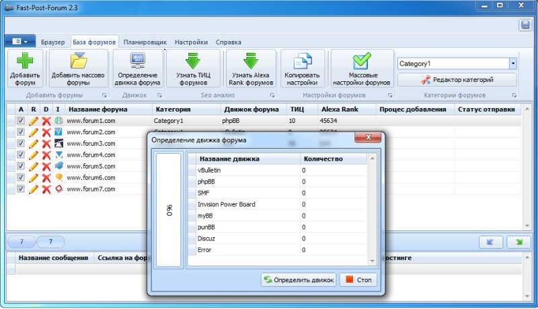This screenshot has width=538, height=309.
Task: Click the check Alexa Rank forums icon
Action: (252, 61)
